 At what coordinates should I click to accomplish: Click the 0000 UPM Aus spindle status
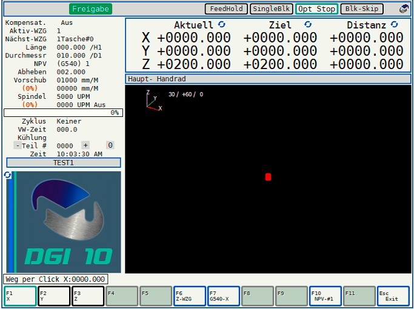pyautogui.click(x=81, y=105)
